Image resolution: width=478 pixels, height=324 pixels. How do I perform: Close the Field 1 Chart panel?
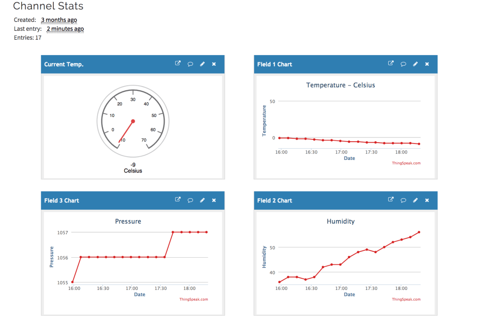(x=427, y=64)
